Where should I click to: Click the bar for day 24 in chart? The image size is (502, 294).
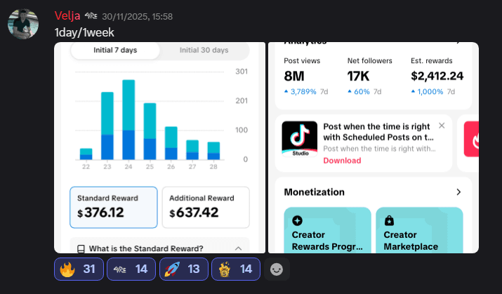128,120
